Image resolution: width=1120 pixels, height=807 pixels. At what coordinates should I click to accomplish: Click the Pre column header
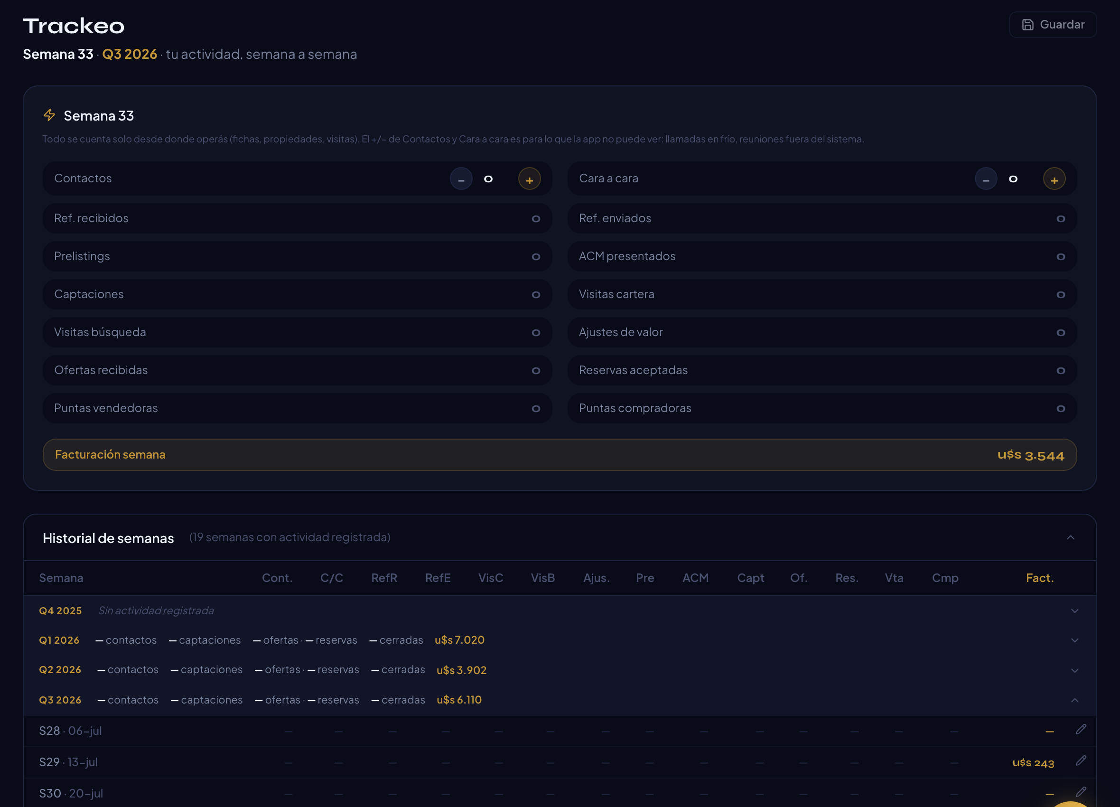tap(645, 578)
